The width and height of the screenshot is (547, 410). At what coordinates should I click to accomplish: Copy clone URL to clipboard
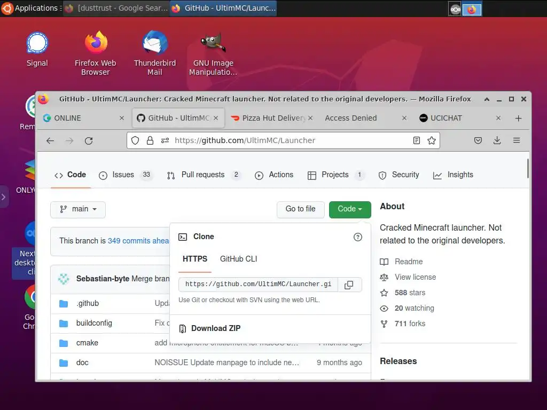tap(349, 285)
